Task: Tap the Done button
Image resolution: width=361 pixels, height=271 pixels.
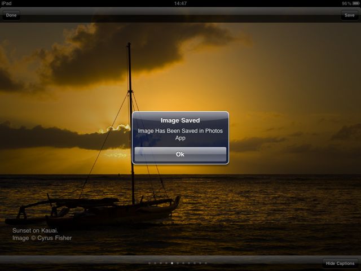Action: [x=11, y=15]
